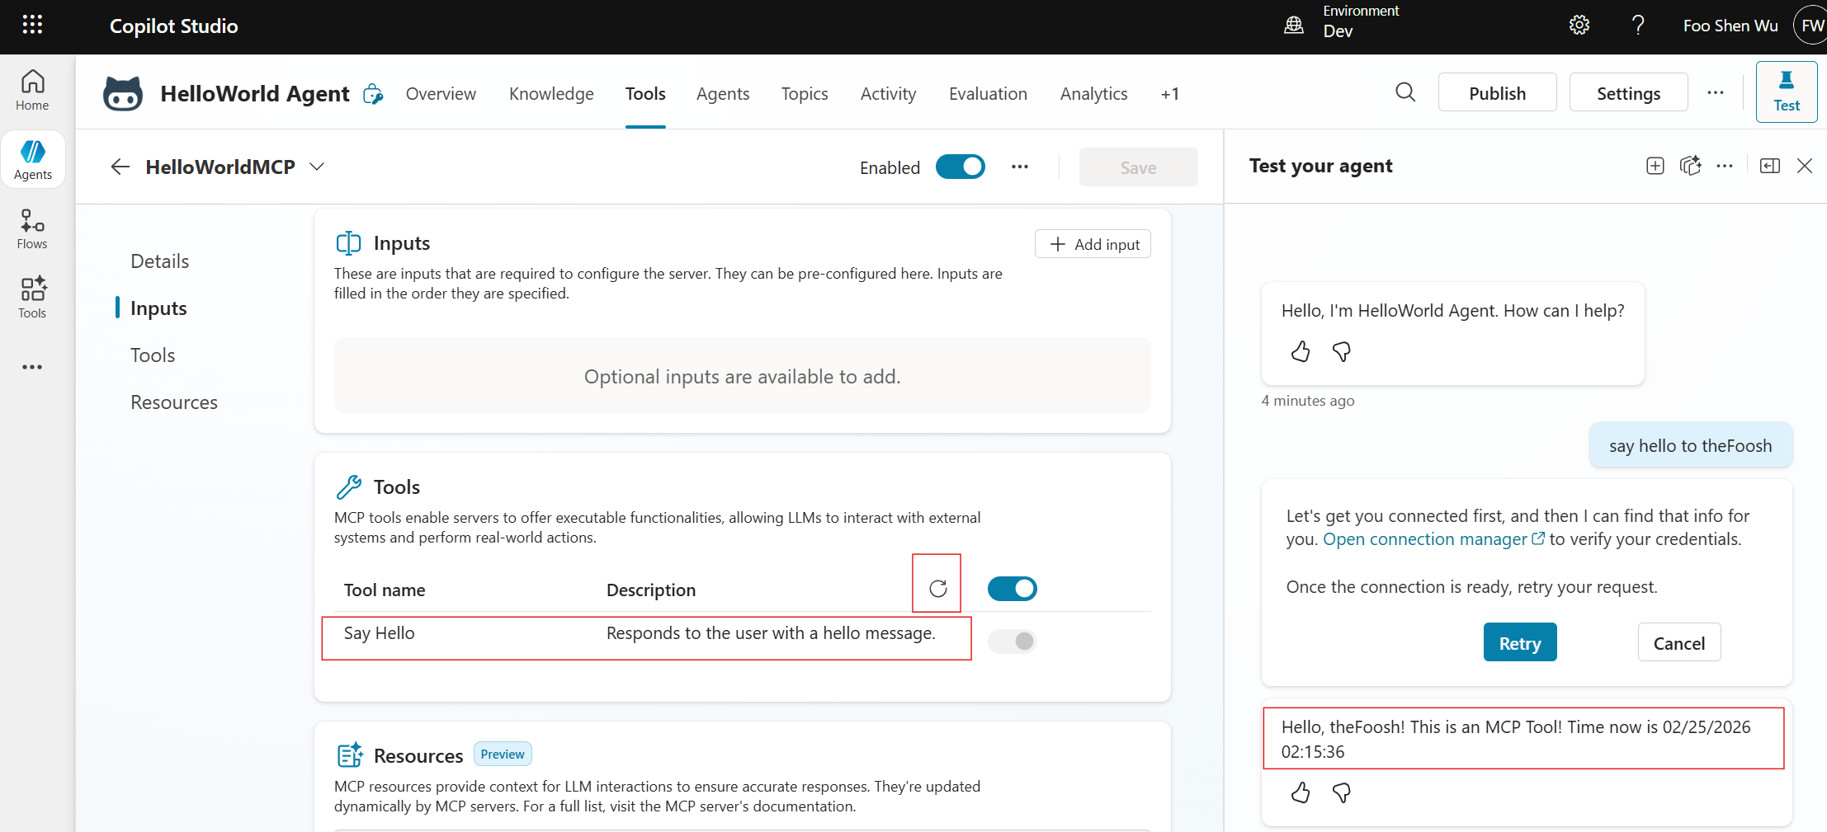
Task: Open the Settings button
Action: (1628, 92)
